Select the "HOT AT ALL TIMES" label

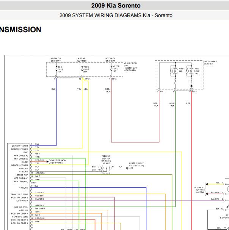[x=82, y=60]
